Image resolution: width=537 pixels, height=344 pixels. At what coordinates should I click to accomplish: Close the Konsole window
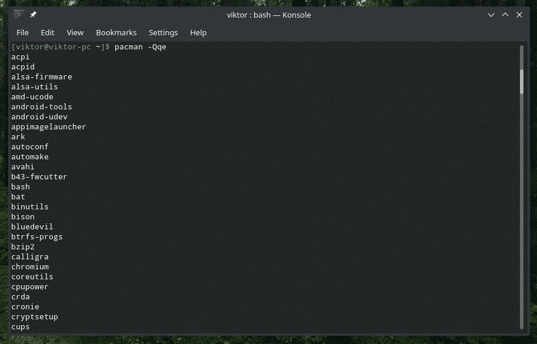click(519, 15)
